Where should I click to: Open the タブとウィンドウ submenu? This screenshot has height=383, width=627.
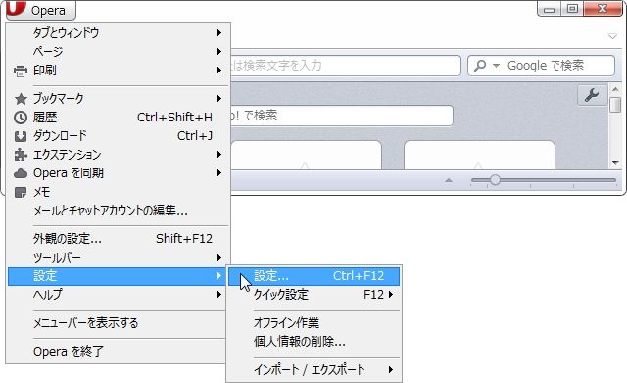[119, 32]
